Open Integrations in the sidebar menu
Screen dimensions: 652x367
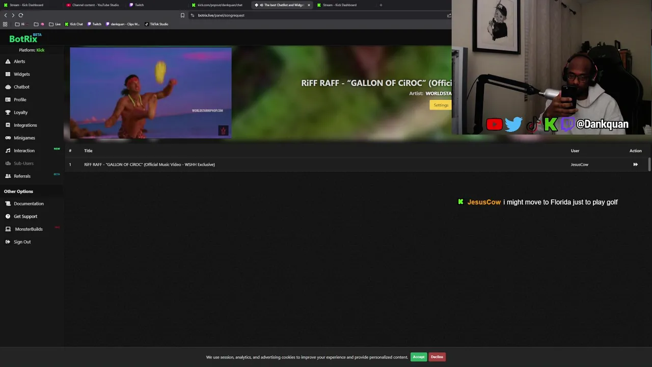pyautogui.click(x=25, y=125)
